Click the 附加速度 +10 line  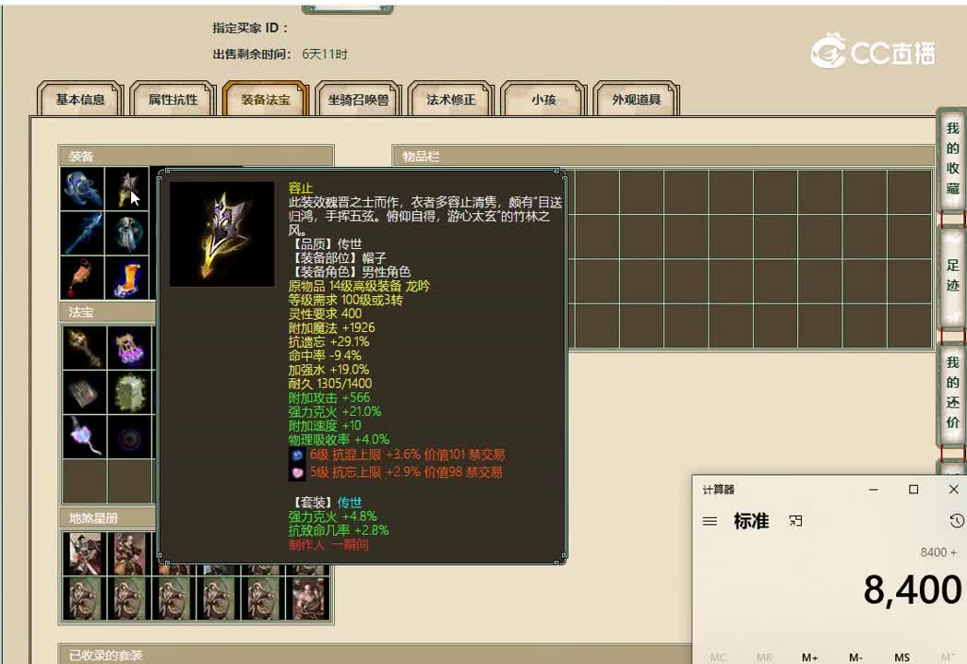325,426
